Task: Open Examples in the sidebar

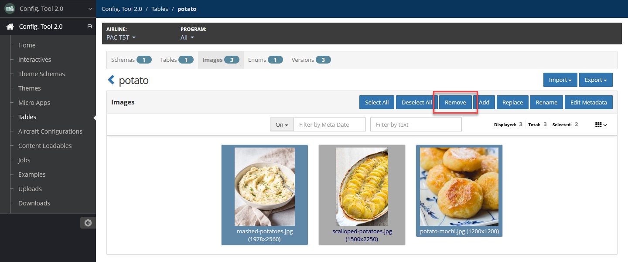Action: click(x=32, y=175)
